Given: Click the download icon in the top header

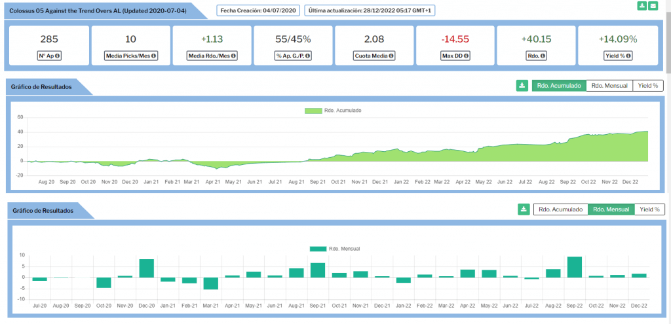Looking at the screenshot, I should pos(642,6).
